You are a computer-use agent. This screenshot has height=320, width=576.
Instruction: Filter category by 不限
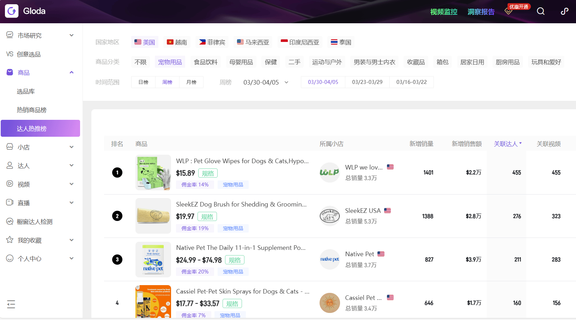click(140, 62)
